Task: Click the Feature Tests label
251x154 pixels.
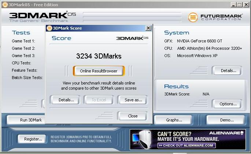Action: click(x=25, y=70)
